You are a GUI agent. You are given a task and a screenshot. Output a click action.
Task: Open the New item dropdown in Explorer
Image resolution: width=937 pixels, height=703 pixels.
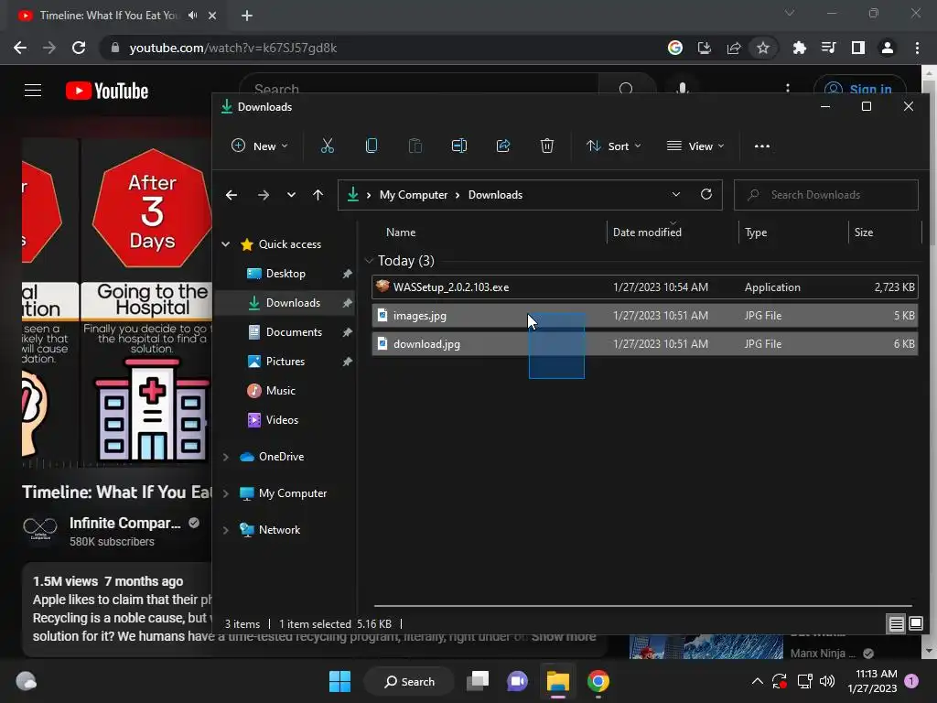(260, 146)
